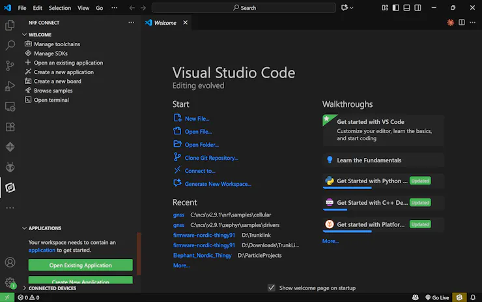This screenshot has height=302, width=482.
Task: Open the Selection menu
Action: [x=60, y=8]
